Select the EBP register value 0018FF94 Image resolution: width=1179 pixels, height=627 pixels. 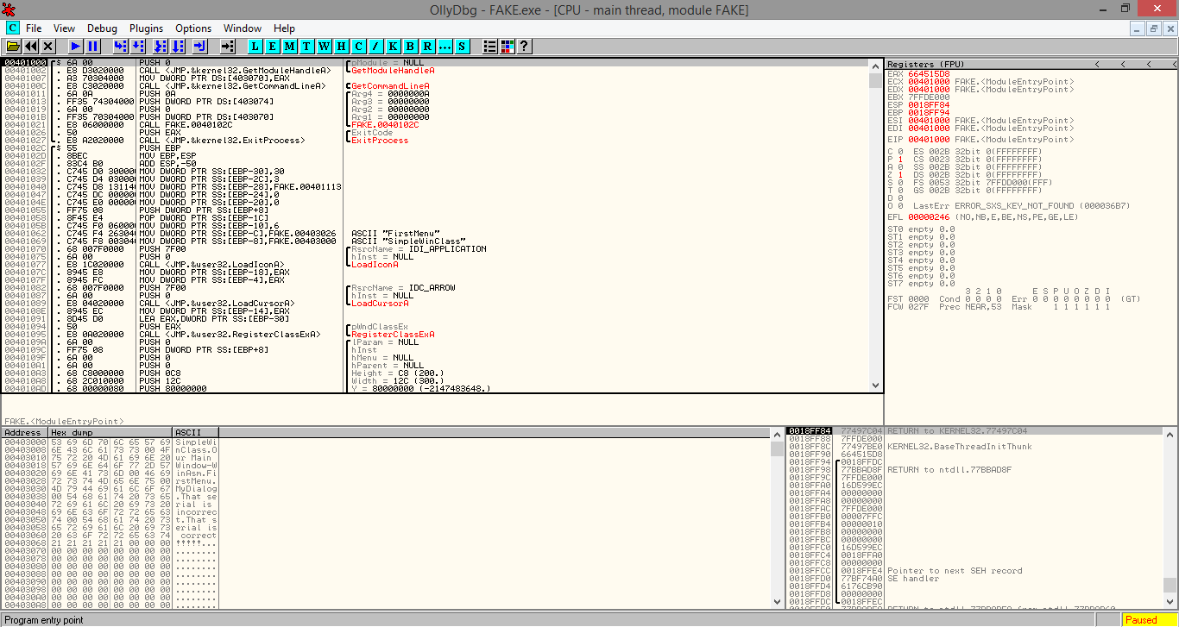pos(929,113)
